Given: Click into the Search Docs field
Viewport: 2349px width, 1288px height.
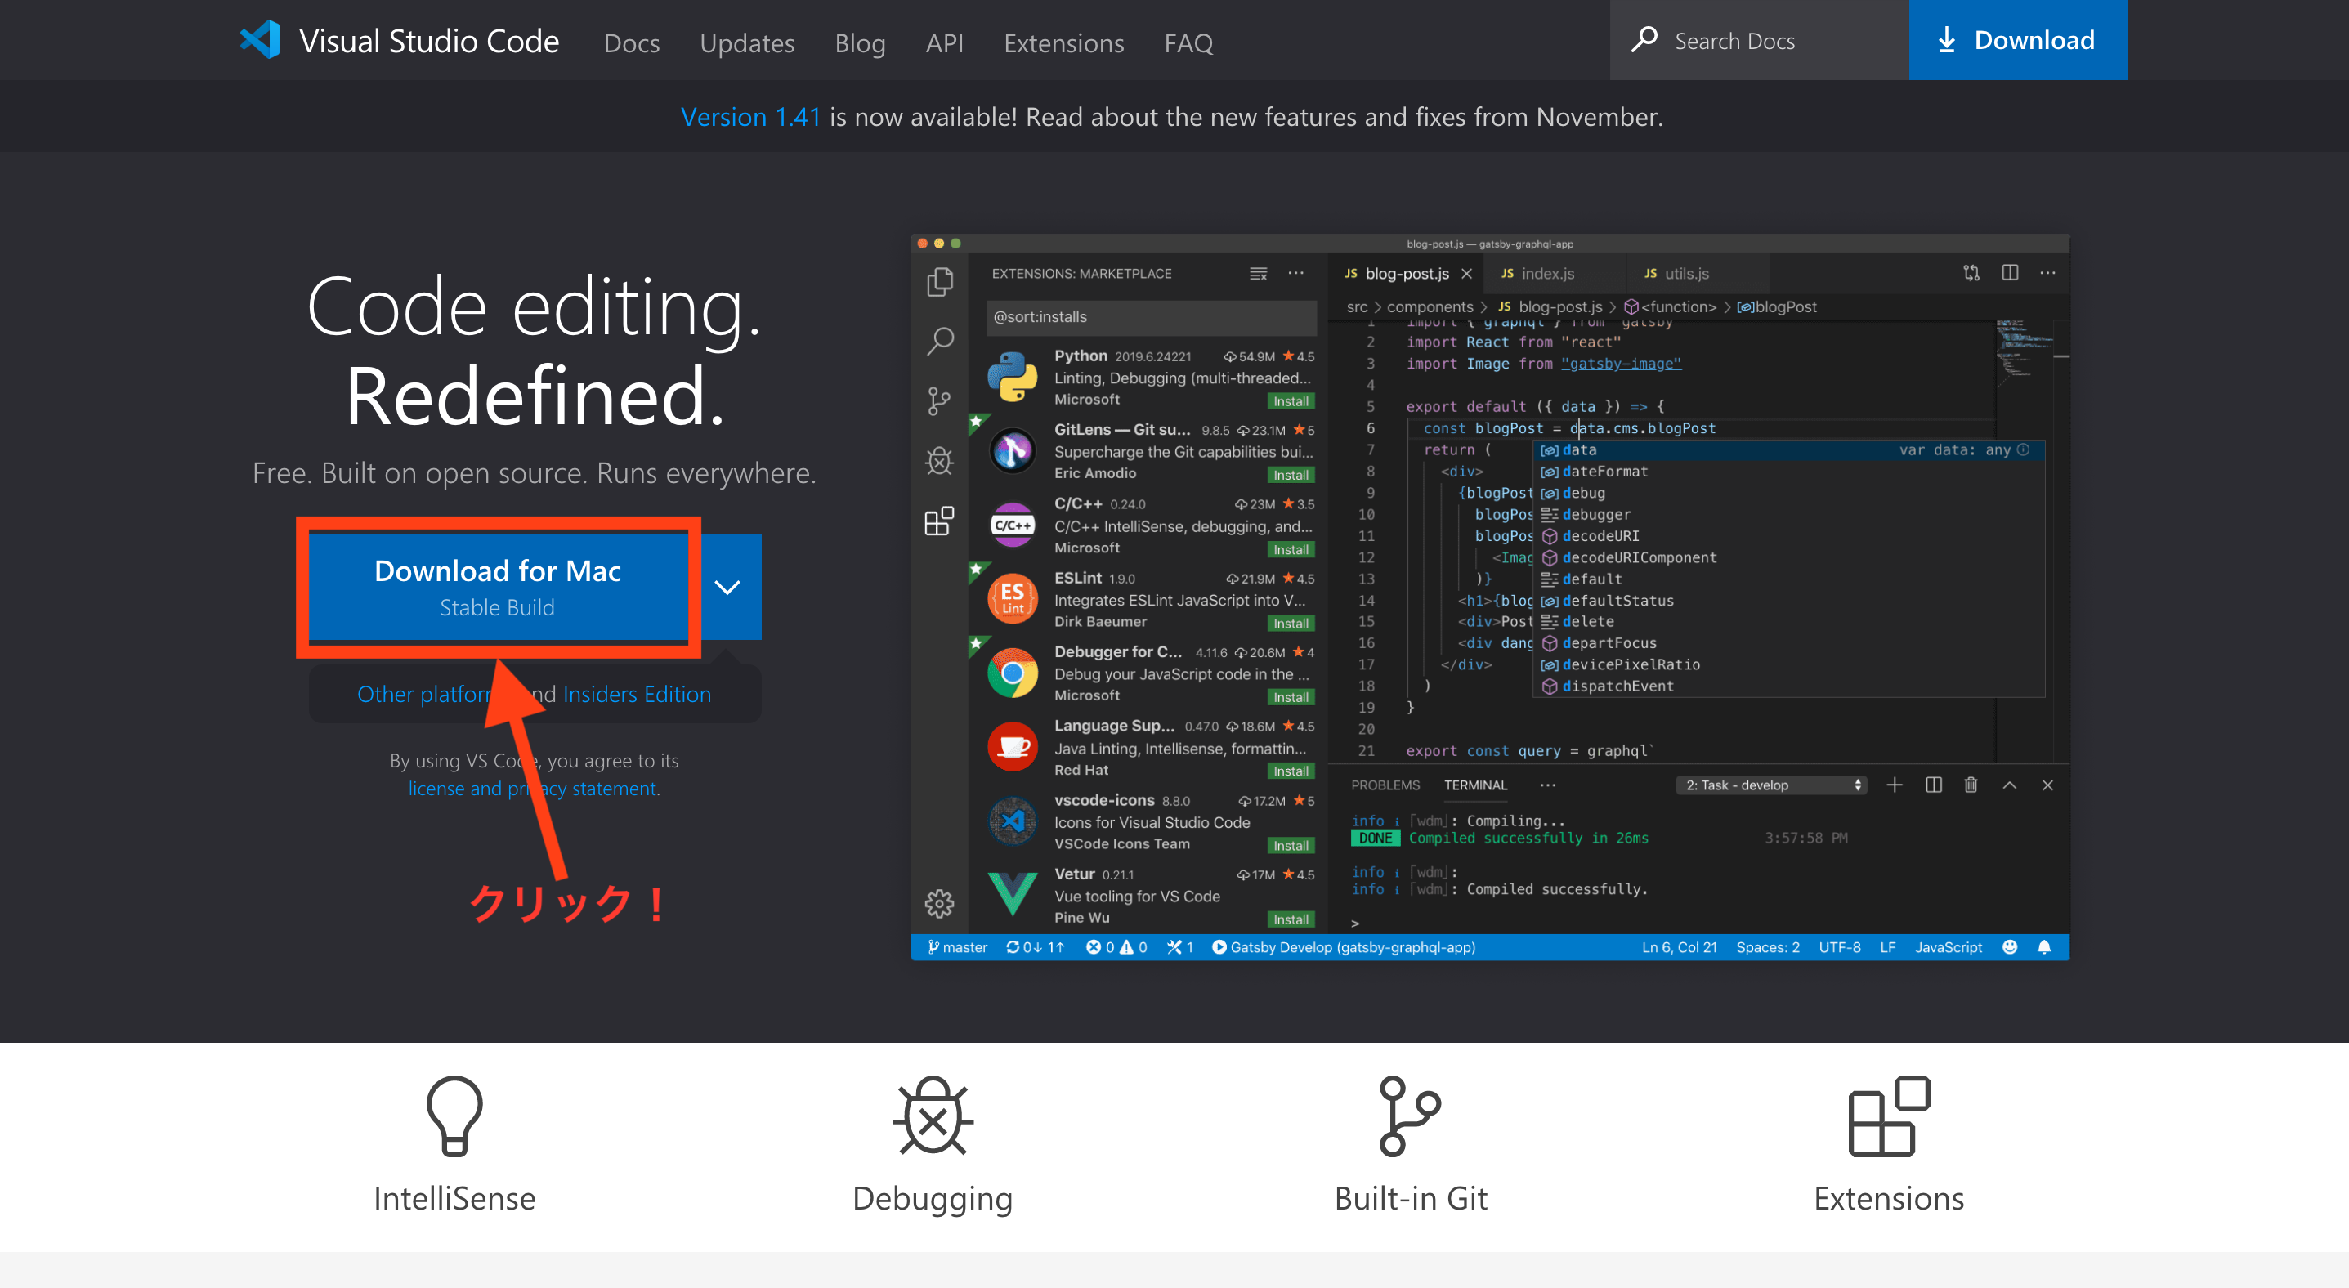Looking at the screenshot, I should click(1759, 40).
